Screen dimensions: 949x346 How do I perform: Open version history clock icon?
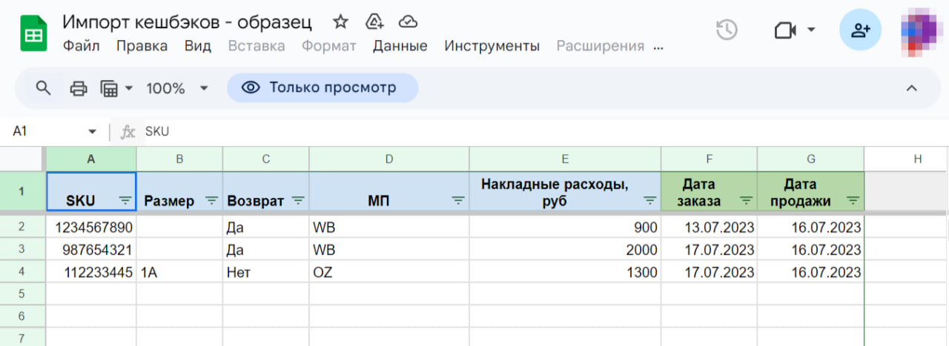(x=727, y=30)
